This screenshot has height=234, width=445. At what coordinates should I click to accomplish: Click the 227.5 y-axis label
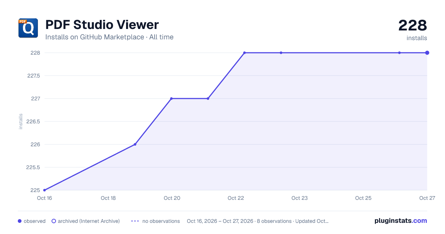(33, 76)
